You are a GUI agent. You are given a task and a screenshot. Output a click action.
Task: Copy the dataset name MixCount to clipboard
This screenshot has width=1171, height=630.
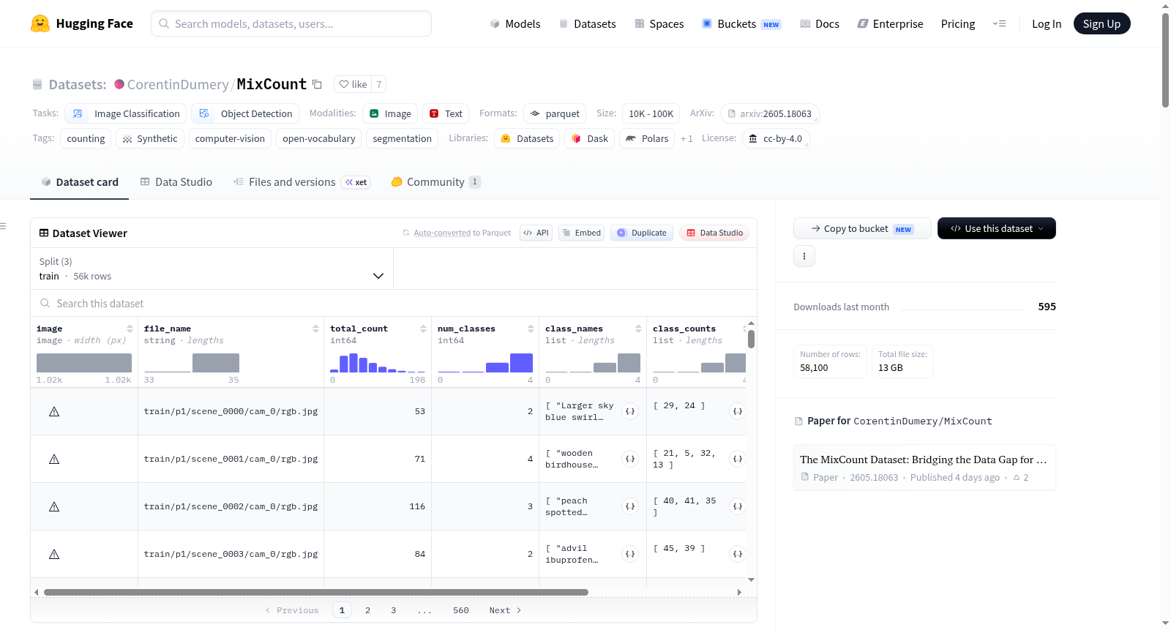317,84
